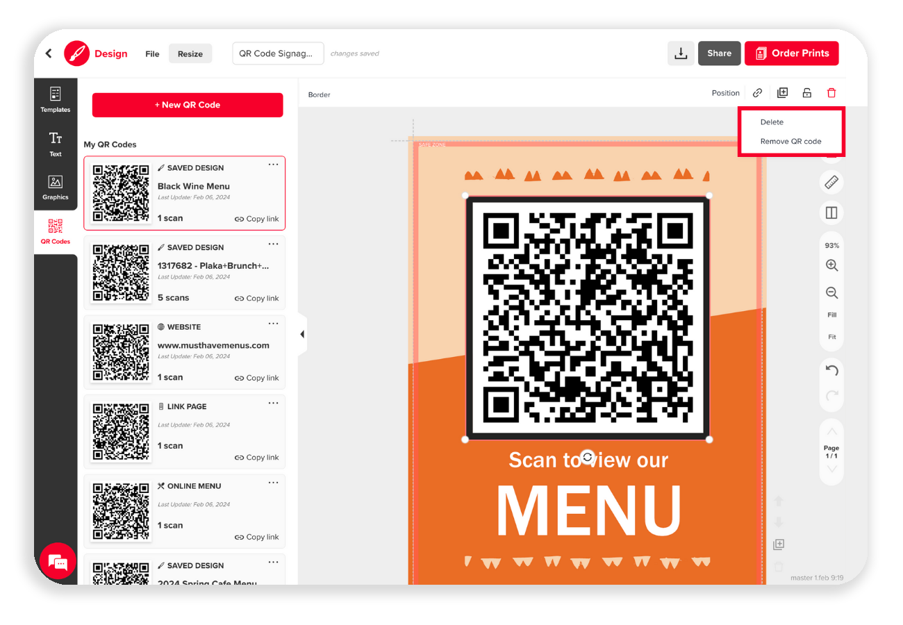Edit the QR Code Signage name field

(278, 53)
